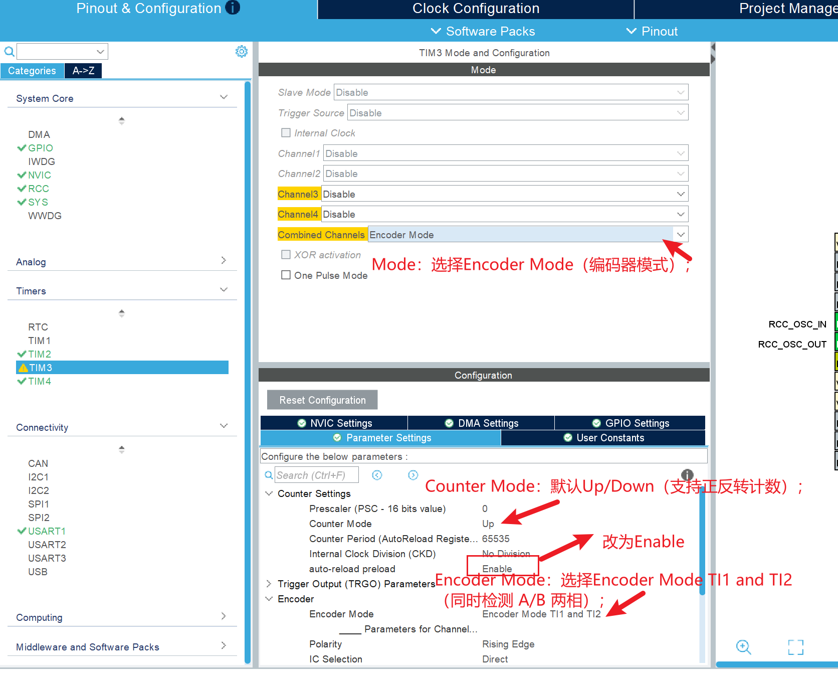Select TIM4 in the Timers list
The image size is (838, 675).
tap(40, 381)
